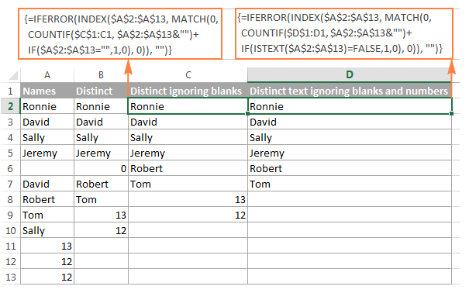Select cell D7 containing Tom

pos(350,184)
